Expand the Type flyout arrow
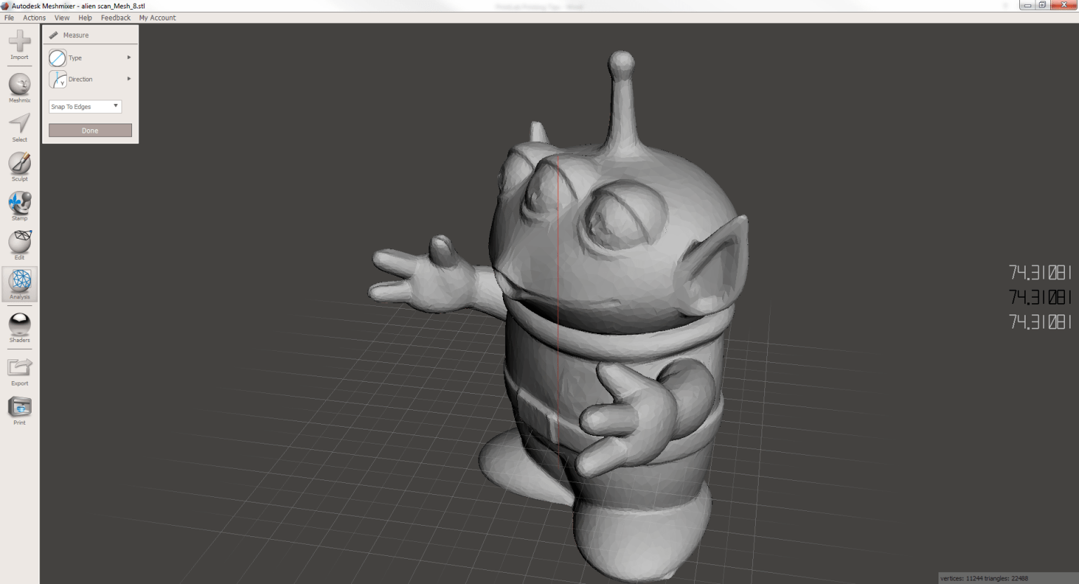The width and height of the screenshot is (1079, 584). pyautogui.click(x=129, y=58)
